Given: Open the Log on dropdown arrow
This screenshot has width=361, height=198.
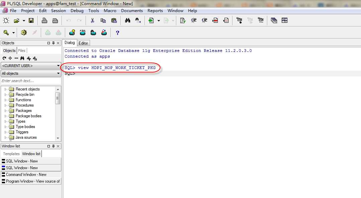Looking at the screenshot, I should (x=14, y=33).
